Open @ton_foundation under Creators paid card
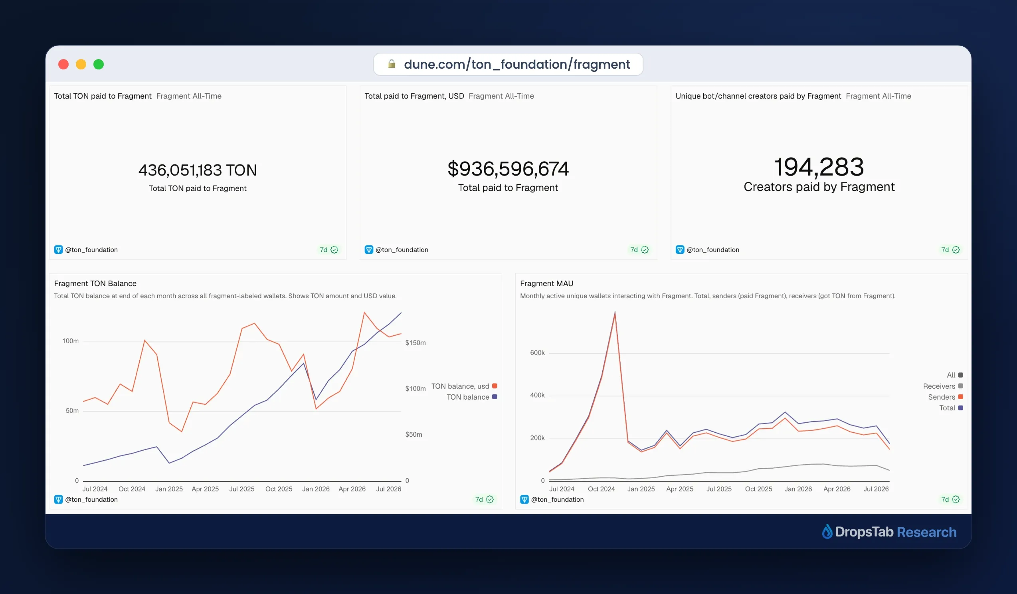1017x594 pixels. tap(713, 250)
